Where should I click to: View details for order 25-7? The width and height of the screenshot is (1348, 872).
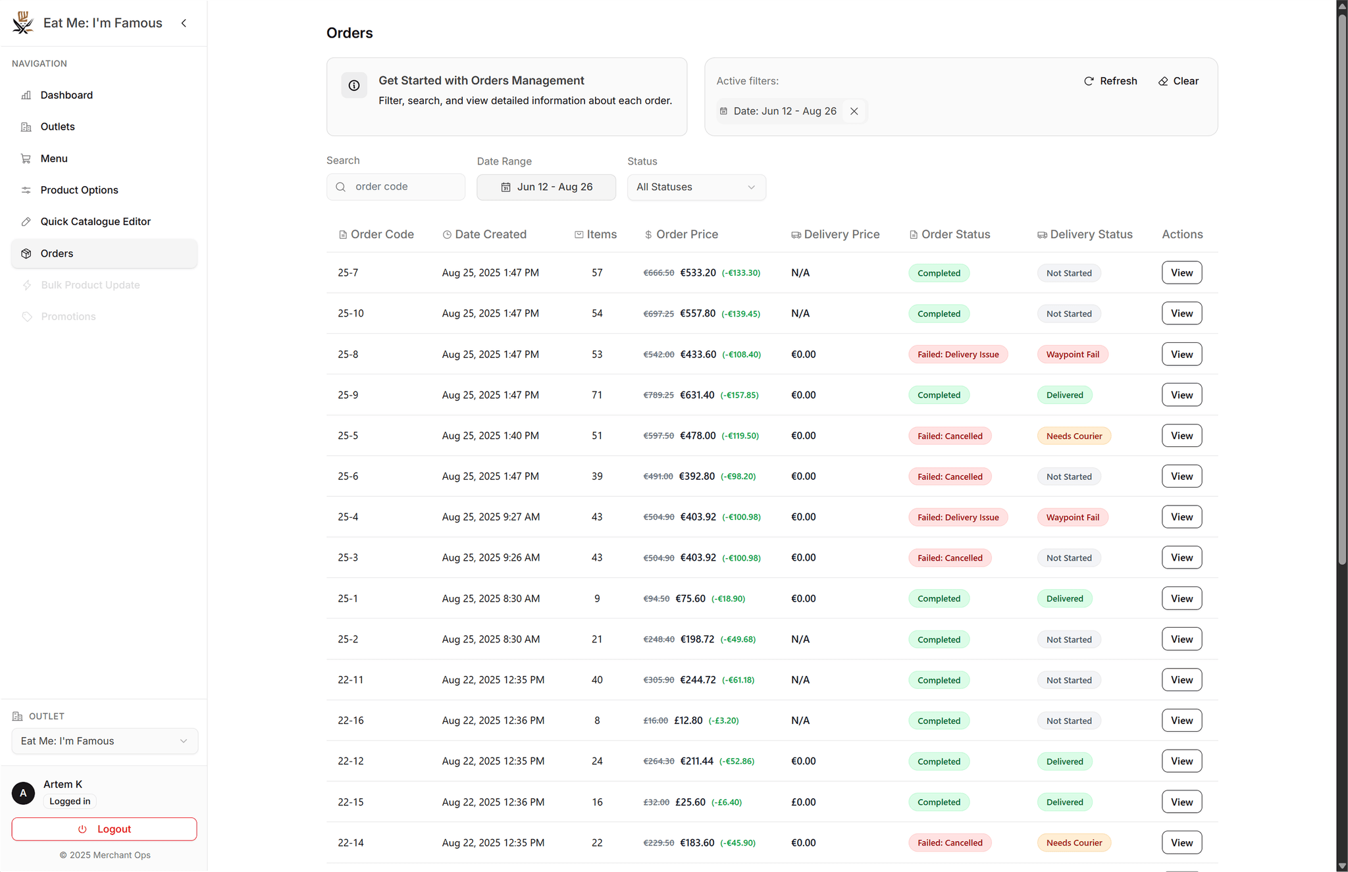click(1181, 272)
